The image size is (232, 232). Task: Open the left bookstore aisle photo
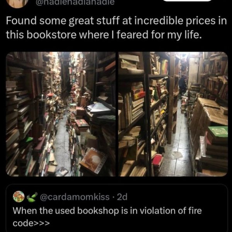pyautogui.click(x=61, y=114)
